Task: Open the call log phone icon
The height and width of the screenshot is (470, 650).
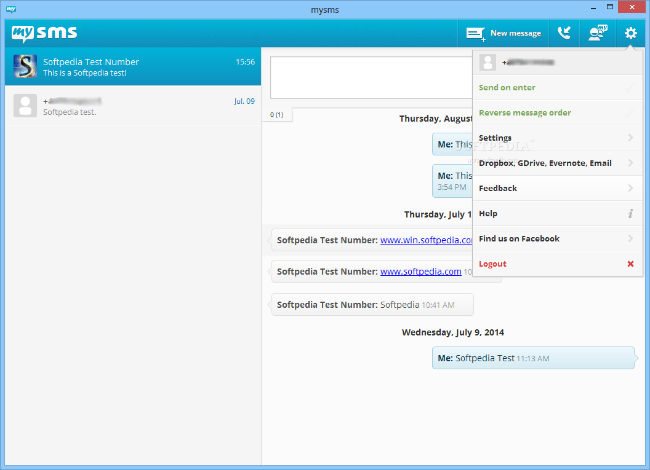Action: [564, 33]
